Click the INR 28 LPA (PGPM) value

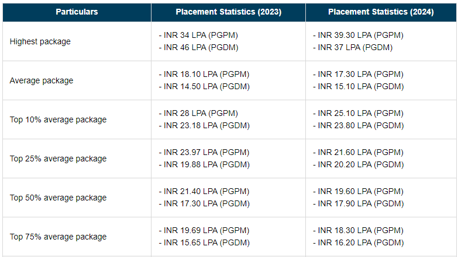199,113
